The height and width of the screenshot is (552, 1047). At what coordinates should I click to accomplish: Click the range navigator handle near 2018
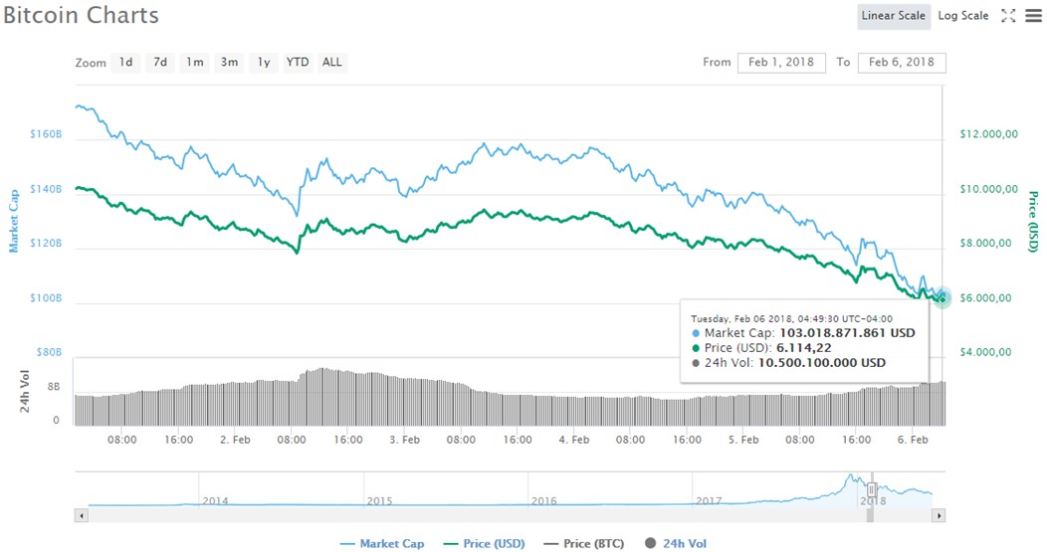(871, 490)
